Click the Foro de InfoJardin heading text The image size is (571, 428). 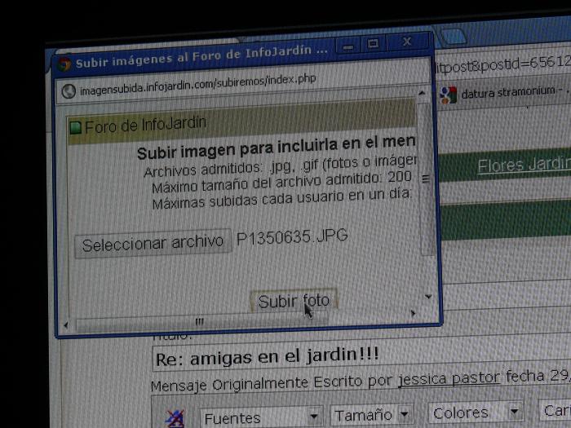click(x=145, y=125)
